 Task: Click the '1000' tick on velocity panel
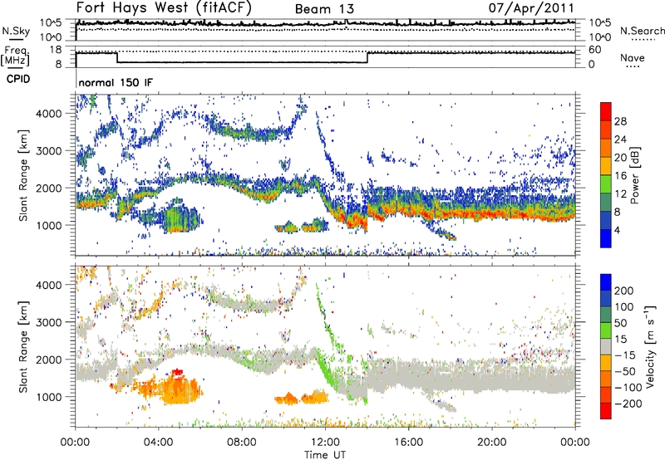(x=48, y=397)
